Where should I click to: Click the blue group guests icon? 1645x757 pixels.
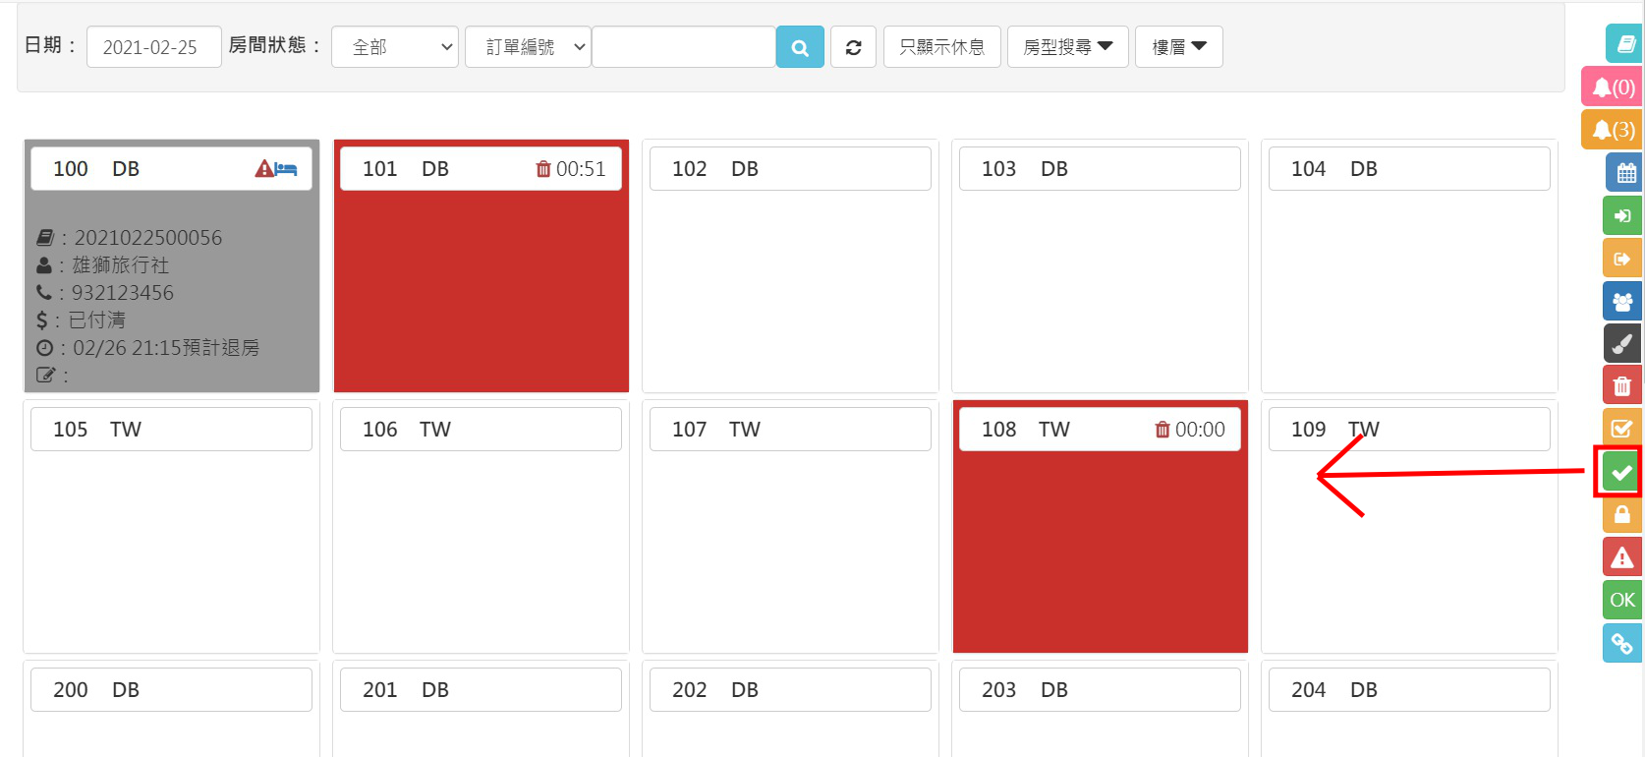click(x=1622, y=301)
